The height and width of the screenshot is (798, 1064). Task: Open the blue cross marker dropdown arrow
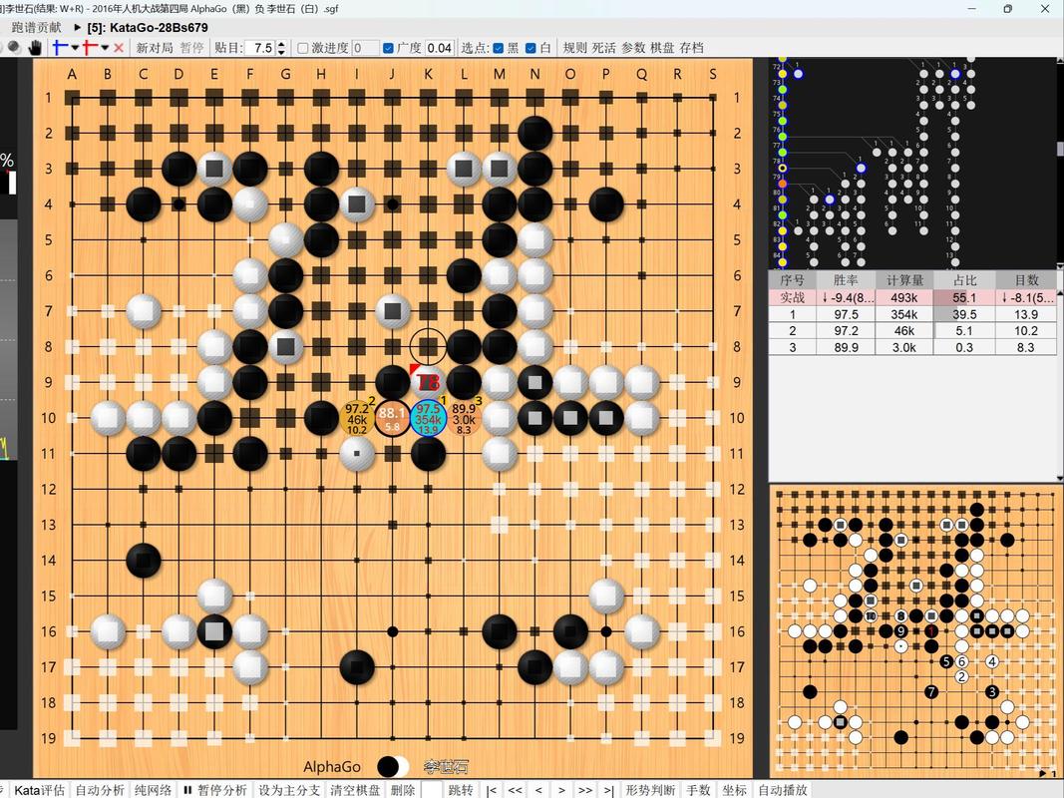pyautogui.click(x=75, y=48)
